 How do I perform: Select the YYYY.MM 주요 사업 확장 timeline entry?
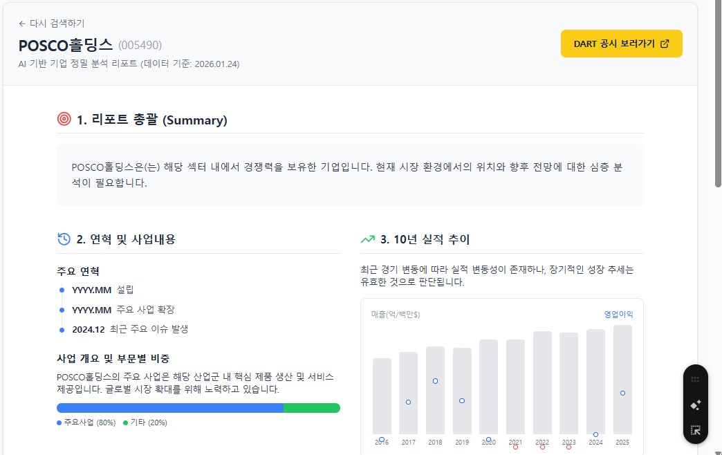(x=123, y=310)
